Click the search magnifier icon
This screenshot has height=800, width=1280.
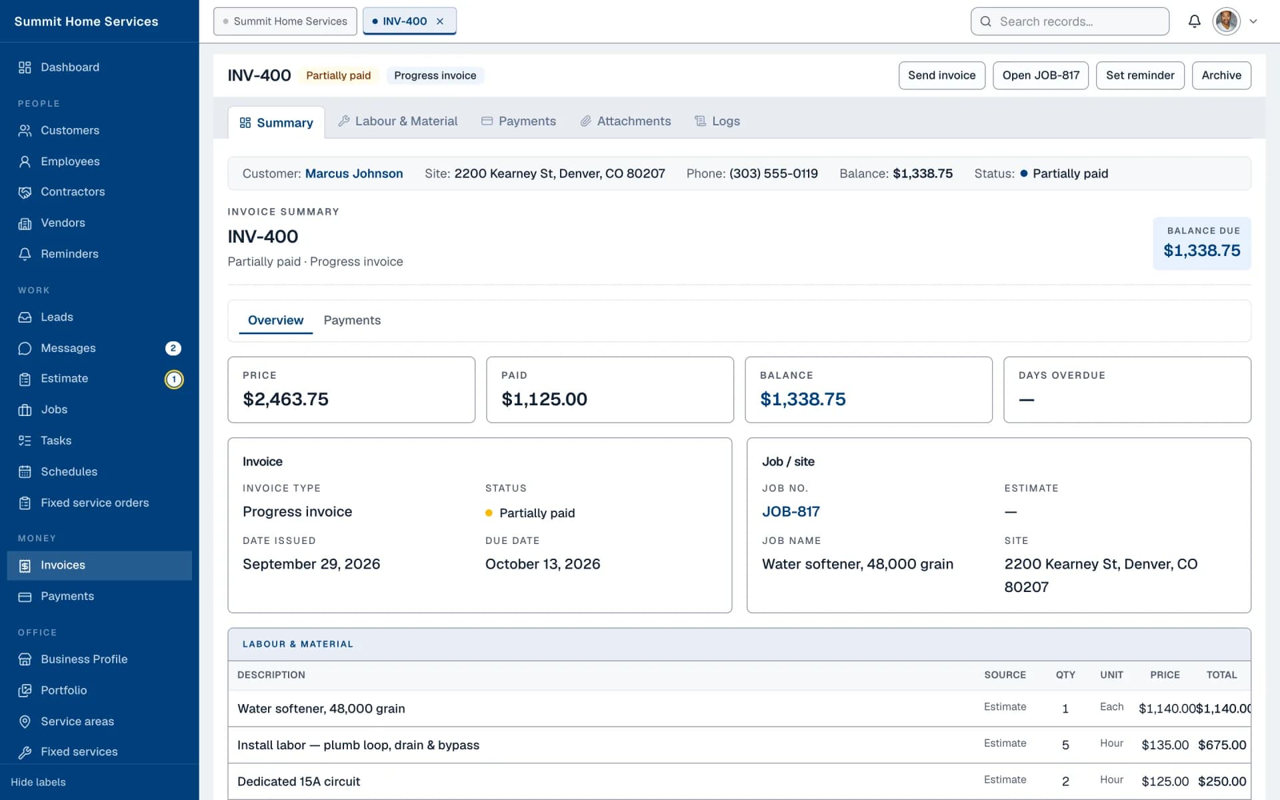click(985, 21)
